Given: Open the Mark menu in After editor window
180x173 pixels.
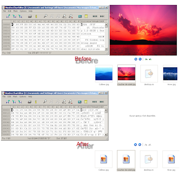Looking at the screenshot, I should click(x=15, y=96).
